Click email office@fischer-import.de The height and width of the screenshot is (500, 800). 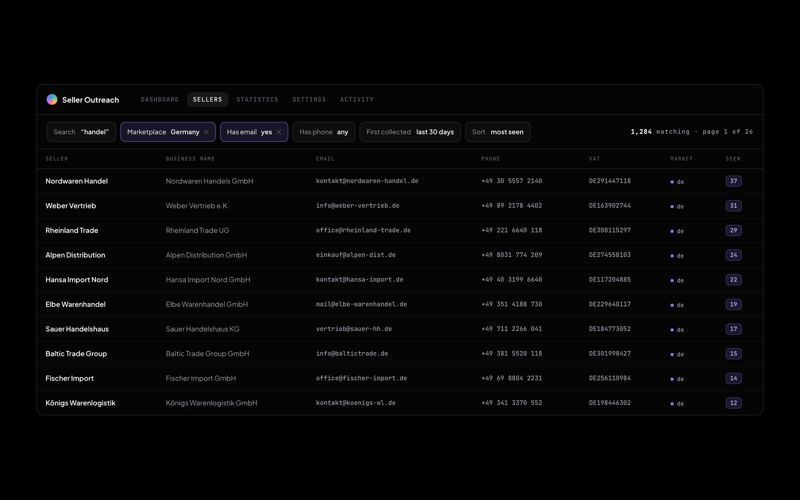(361, 378)
